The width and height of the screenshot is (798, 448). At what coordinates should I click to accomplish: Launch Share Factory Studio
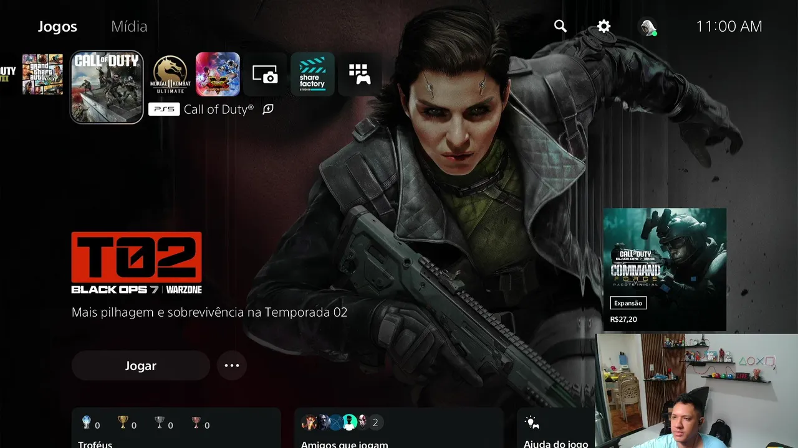click(312, 74)
